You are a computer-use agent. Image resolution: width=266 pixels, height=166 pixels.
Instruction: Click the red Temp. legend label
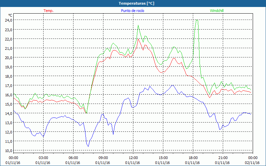coord(49,11)
